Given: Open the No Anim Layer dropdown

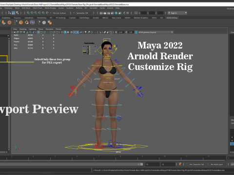Looking at the screenshot, I should pos(217,164).
